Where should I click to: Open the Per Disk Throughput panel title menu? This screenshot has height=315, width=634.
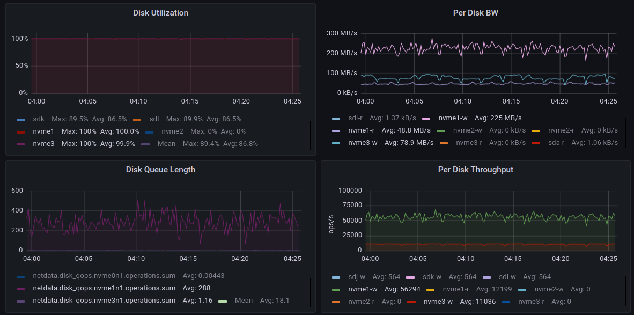pos(475,170)
